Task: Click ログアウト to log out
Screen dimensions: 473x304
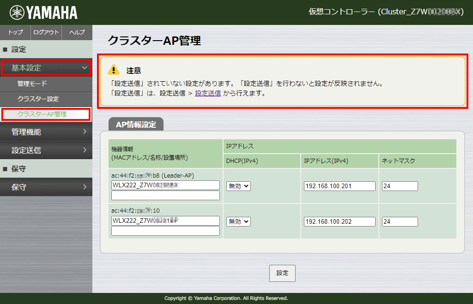Action: [46, 32]
